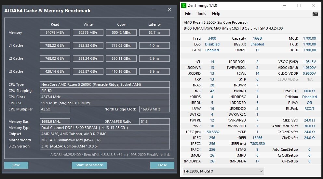Viewport: 323px width, 179px height.
Task: Select Memory Latency value 62.7 ns
Action: pos(154,32)
